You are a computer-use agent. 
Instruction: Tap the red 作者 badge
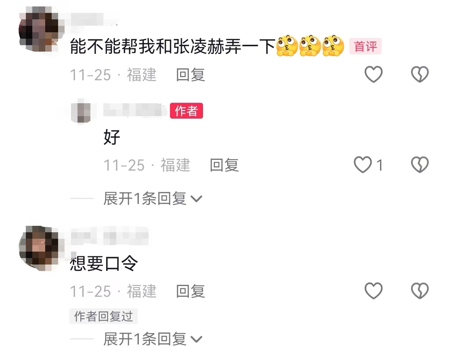pos(187,111)
